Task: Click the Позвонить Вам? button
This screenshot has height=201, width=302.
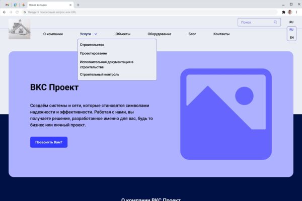Action: click(49, 142)
